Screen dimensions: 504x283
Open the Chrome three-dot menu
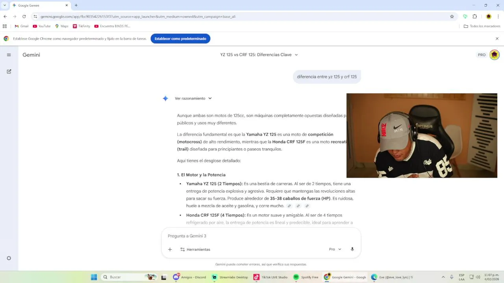pos(498,17)
